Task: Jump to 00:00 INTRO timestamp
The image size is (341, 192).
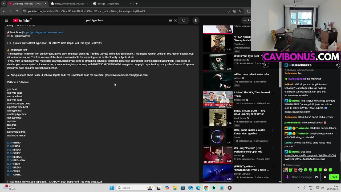Action: 10,143
